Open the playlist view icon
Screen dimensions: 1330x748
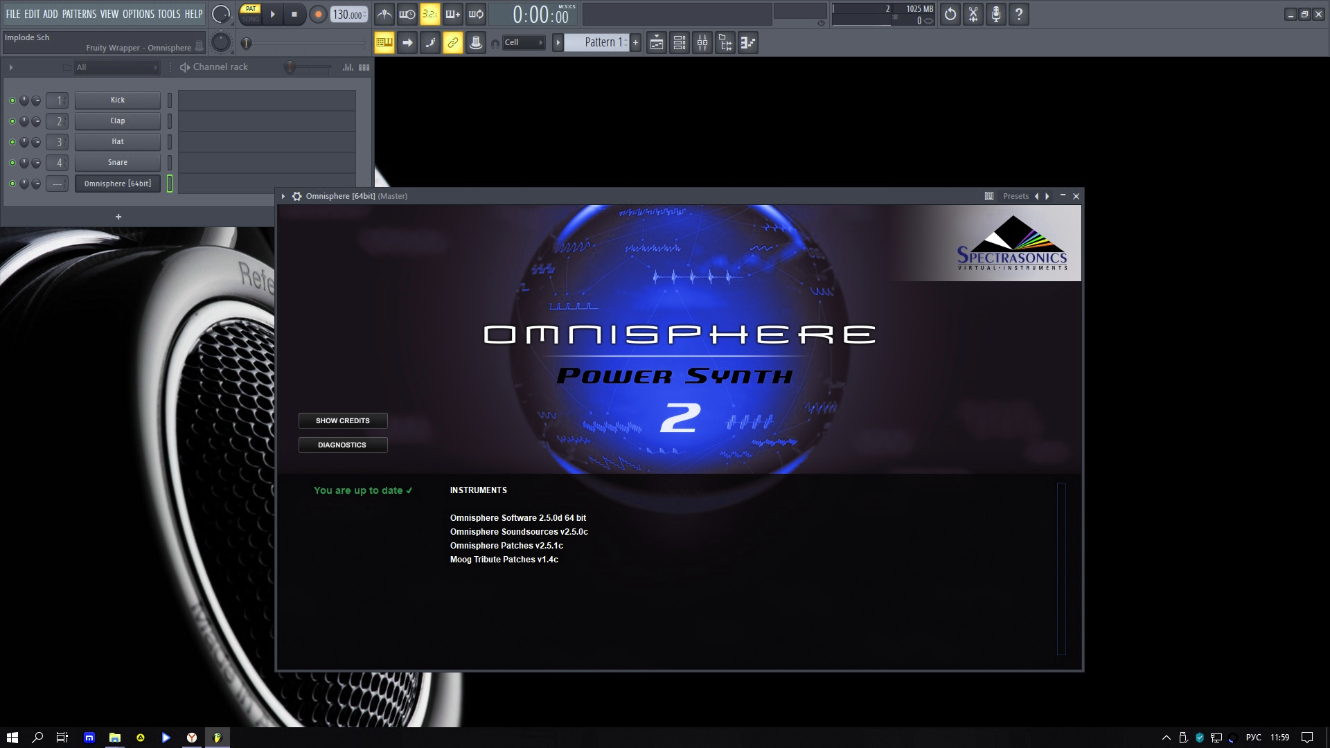pos(657,43)
